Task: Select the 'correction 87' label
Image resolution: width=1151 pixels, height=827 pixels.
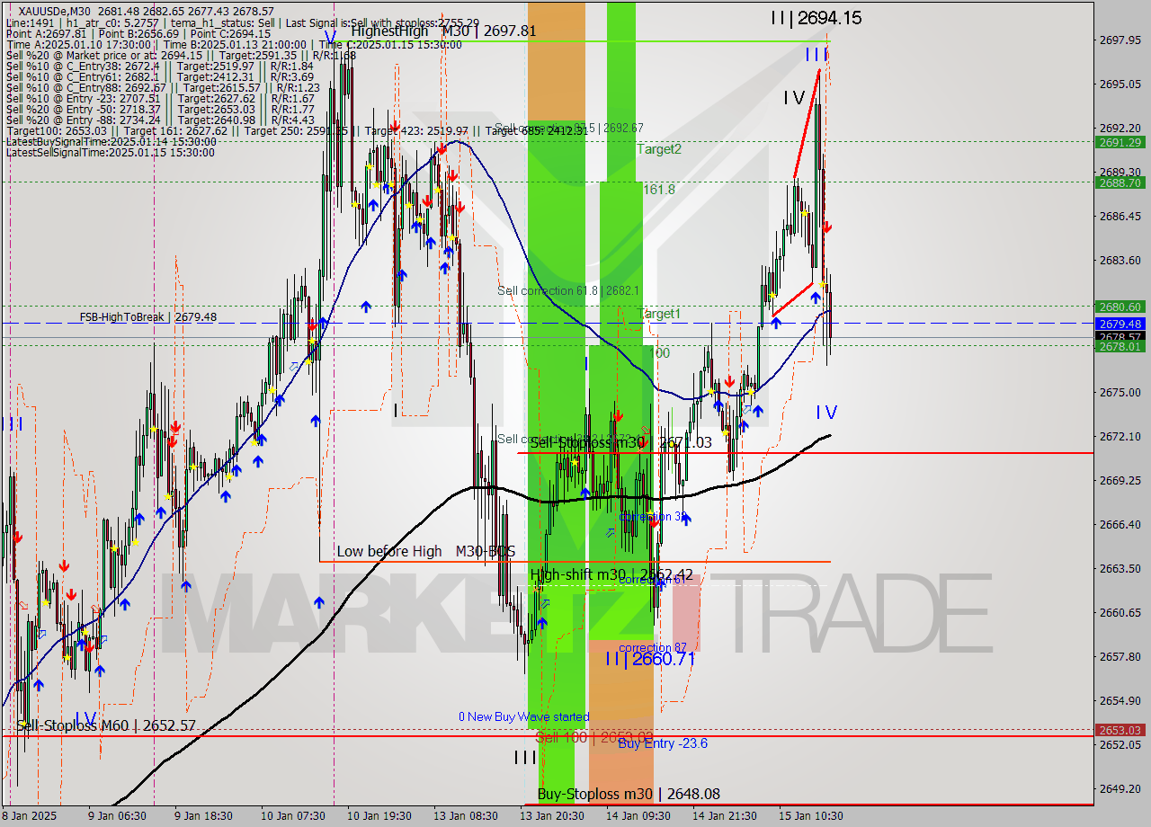Action: [653, 647]
